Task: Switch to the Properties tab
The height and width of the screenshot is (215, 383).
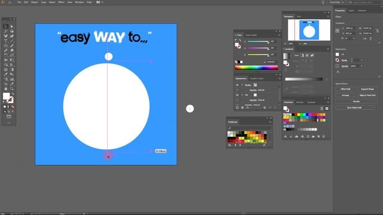Action: point(340,11)
